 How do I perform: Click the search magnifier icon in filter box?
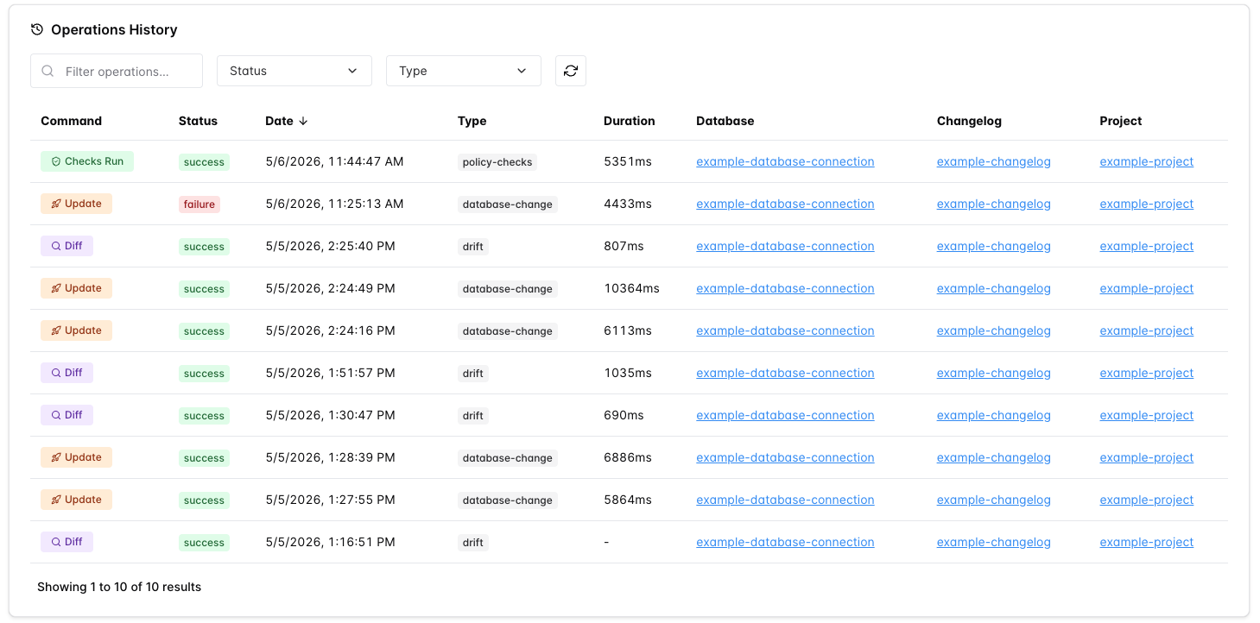[x=47, y=71]
